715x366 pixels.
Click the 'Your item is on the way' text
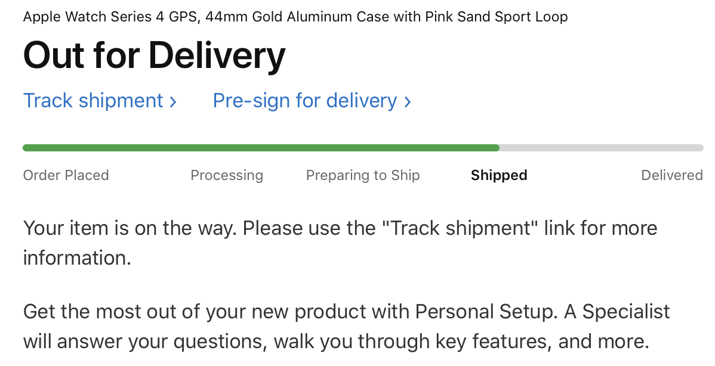pyautogui.click(x=130, y=228)
